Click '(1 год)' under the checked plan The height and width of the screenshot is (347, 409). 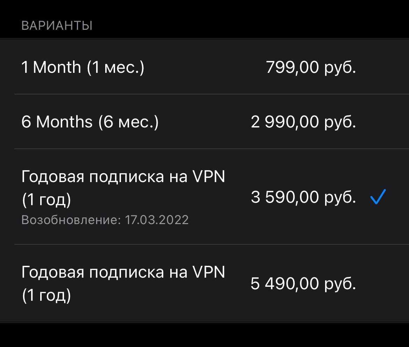click(46, 200)
